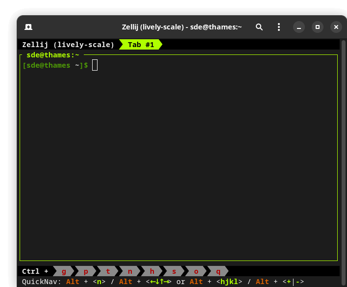347x287 pixels.
Task: Click the shell prompt [sde@thames ~]$
Action: pyautogui.click(x=55, y=65)
